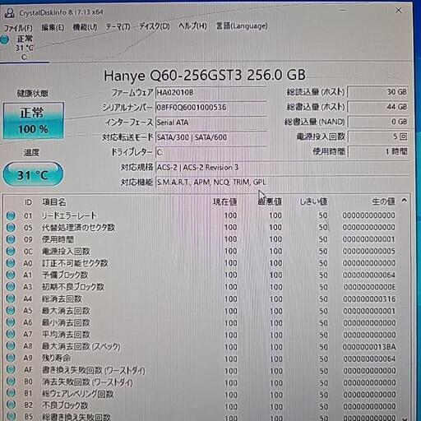Open the ヘルプ(H) menu
Screen dimensions: 421x421
tap(192, 26)
